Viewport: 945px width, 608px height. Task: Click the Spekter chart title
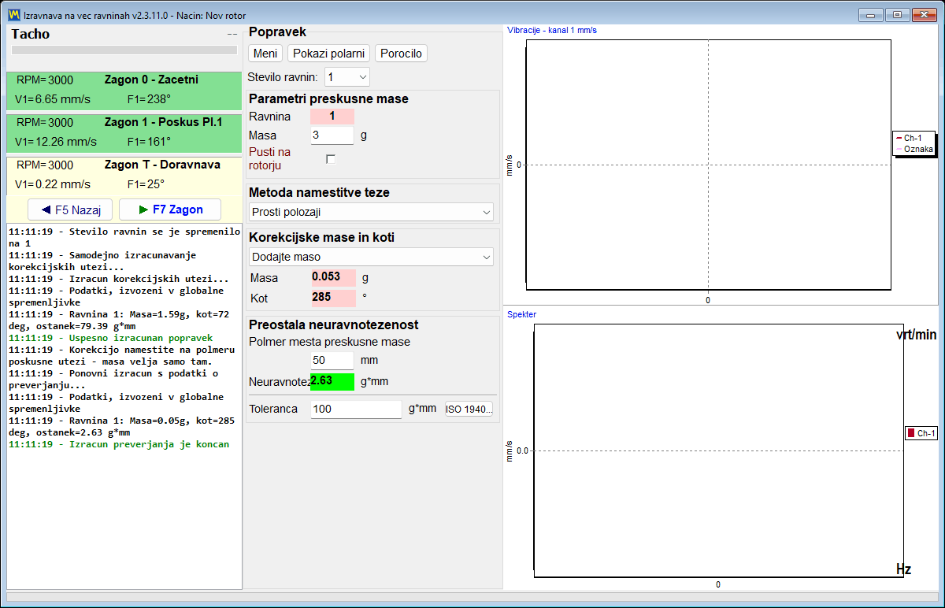pyautogui.click(x=522, y=315)
